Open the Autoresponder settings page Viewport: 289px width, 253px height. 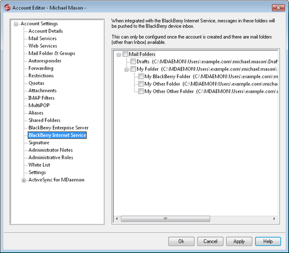click(45, 61)
